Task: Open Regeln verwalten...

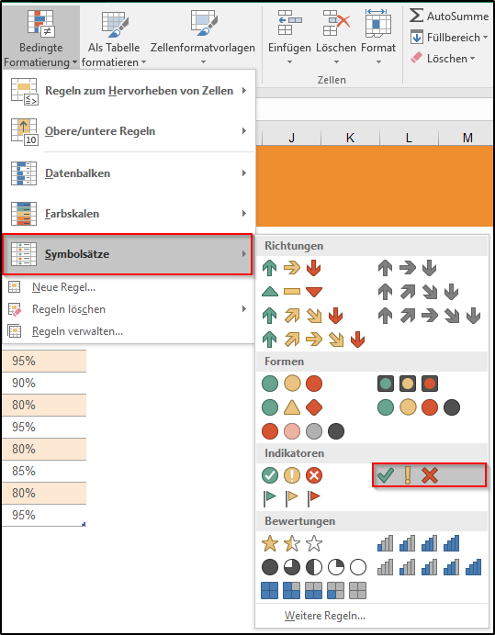Action: (77, 331)
